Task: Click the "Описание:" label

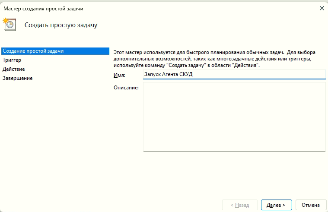Action: point(126,88)
